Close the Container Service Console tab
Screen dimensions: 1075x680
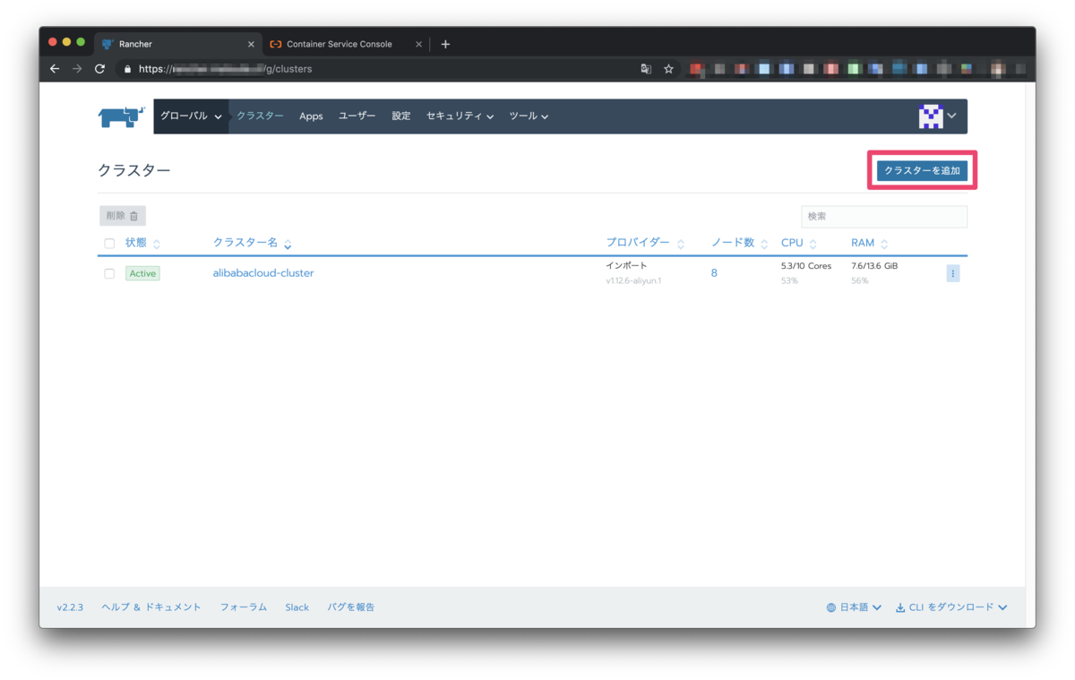click(418, 44)
